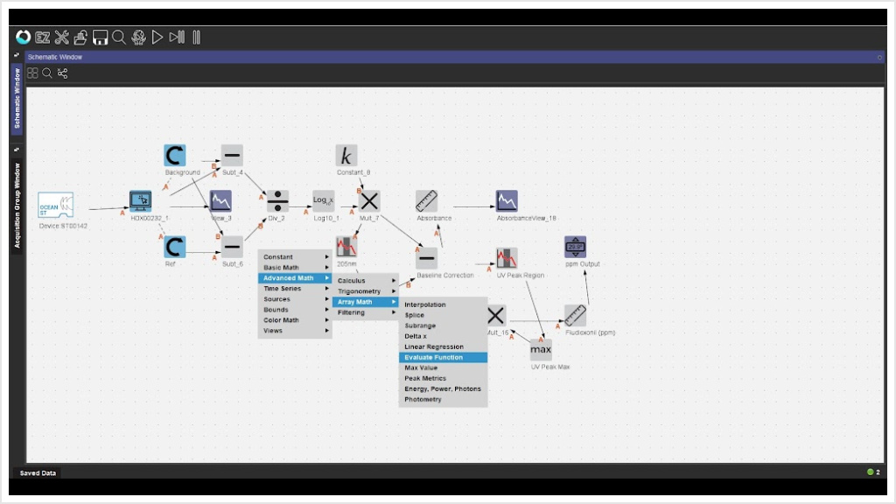Choose Energy, Power, Photons menu item

coord(443,388)
